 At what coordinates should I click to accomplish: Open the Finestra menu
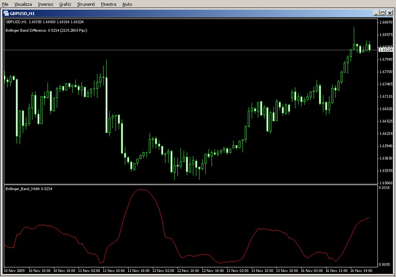[x=108, y=4]
